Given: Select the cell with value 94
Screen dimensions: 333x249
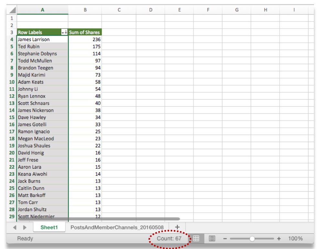Looking at the screenshot, I should tap(85, 68).
